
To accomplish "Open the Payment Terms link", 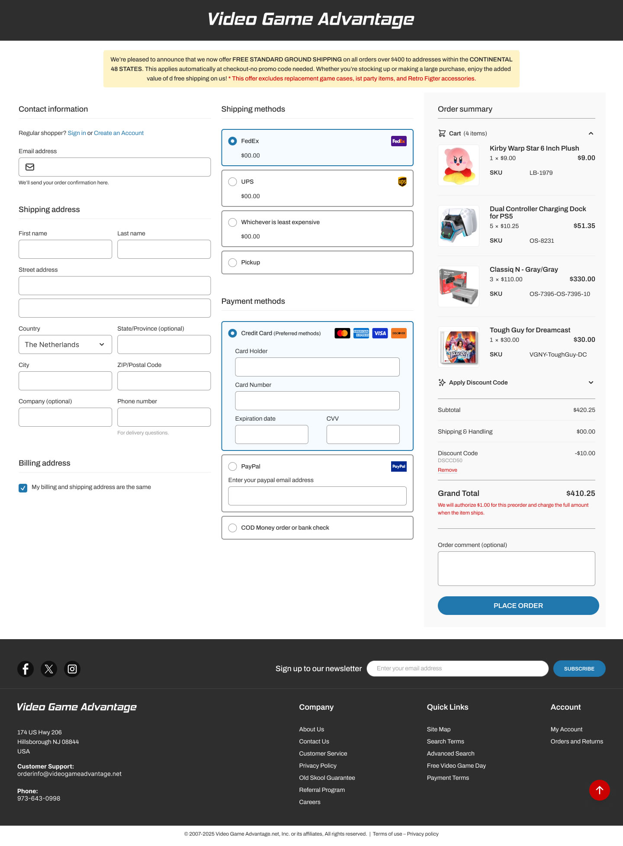I will point(448,778).
